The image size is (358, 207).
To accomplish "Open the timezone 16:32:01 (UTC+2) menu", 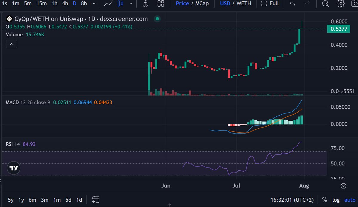I will [x=291, y=200].
